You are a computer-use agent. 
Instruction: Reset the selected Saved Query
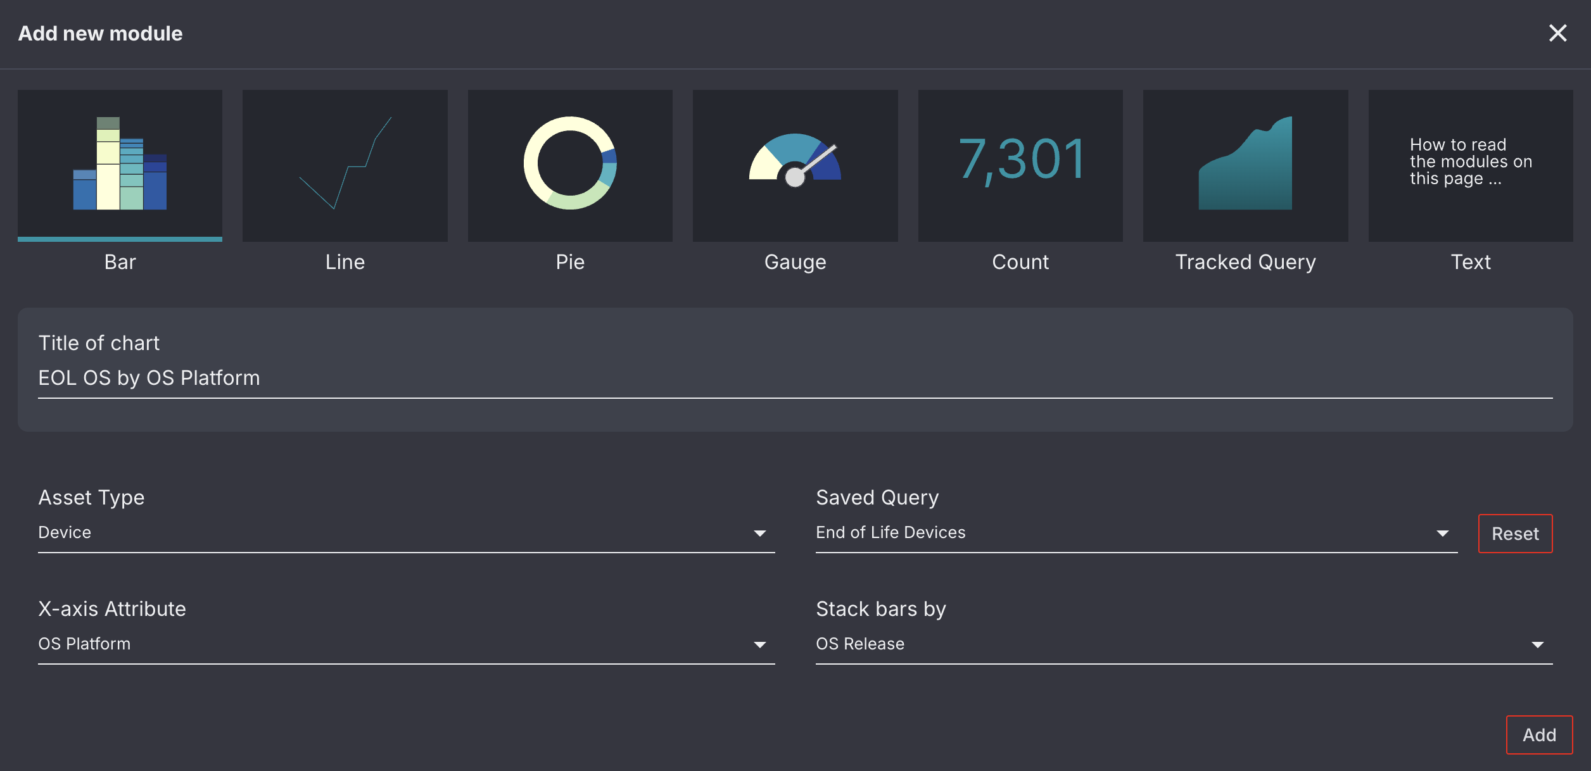1515,533
